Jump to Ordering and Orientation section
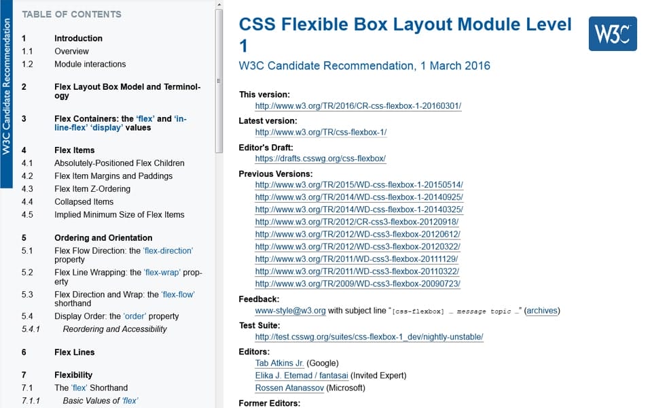Image resolution: width=648 pixels, height=408 pixels. [103, 238]
